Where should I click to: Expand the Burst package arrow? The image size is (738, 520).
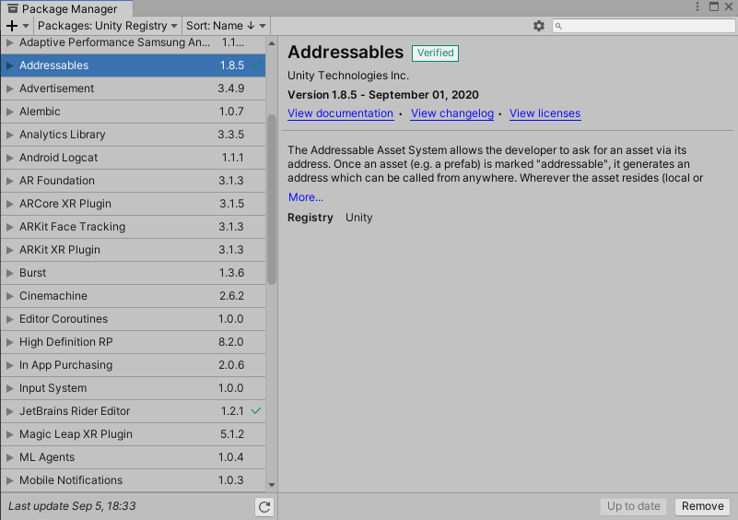pyautogui.click(x=9, y=273)
